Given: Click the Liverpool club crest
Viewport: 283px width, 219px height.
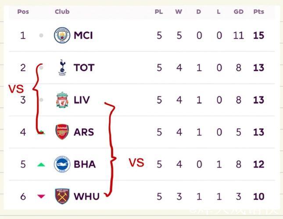Looking at the screenshot, I should [x=62, y=100].
